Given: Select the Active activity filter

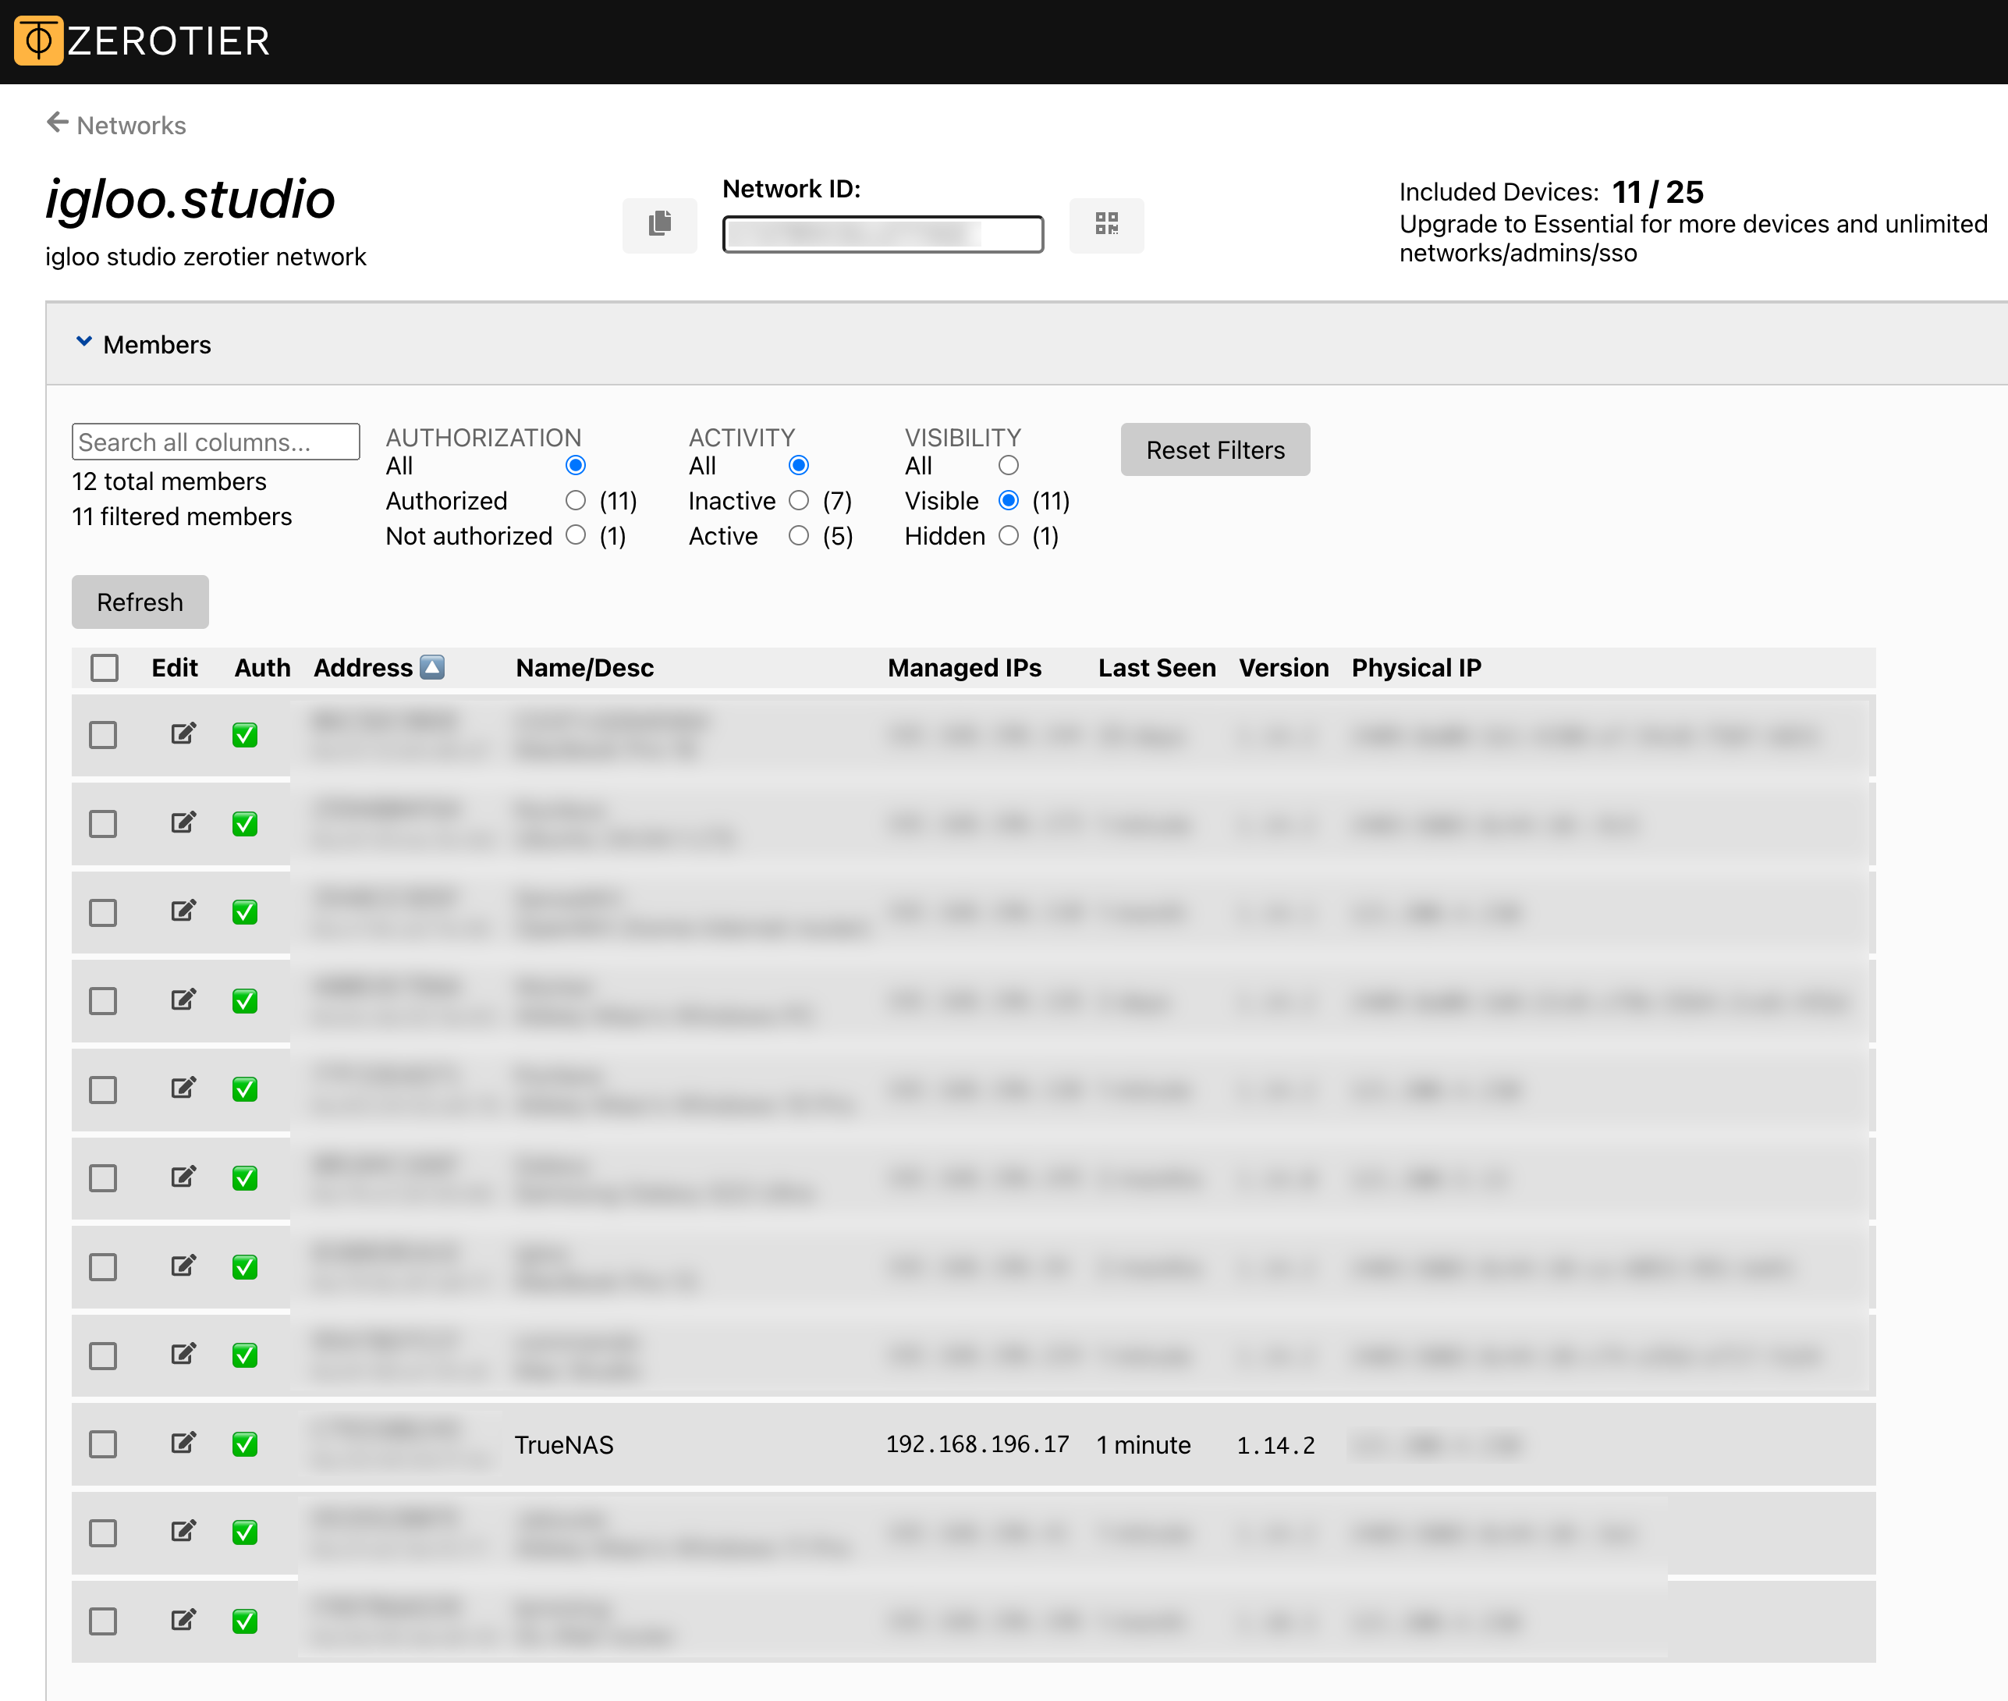Looking at the screenshot, I should point(798,537).
